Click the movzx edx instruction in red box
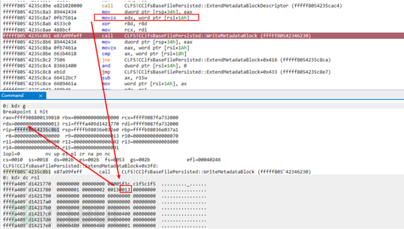Viewport: 404px width, 229px height. pos(146,18)
